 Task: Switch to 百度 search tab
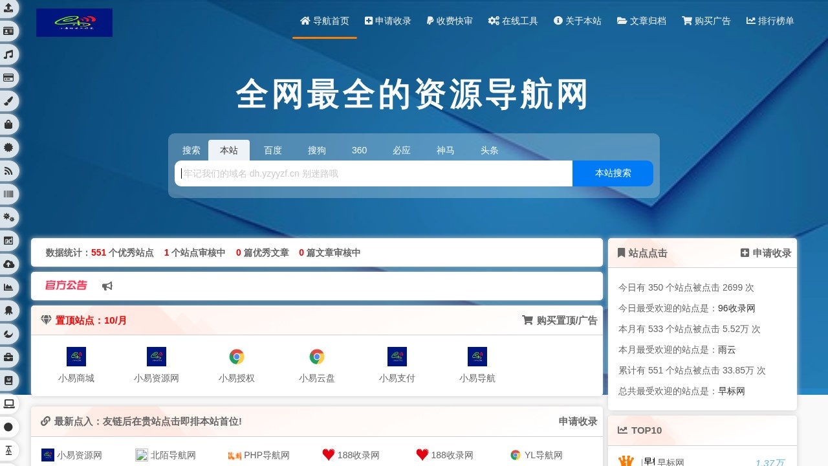273,150
